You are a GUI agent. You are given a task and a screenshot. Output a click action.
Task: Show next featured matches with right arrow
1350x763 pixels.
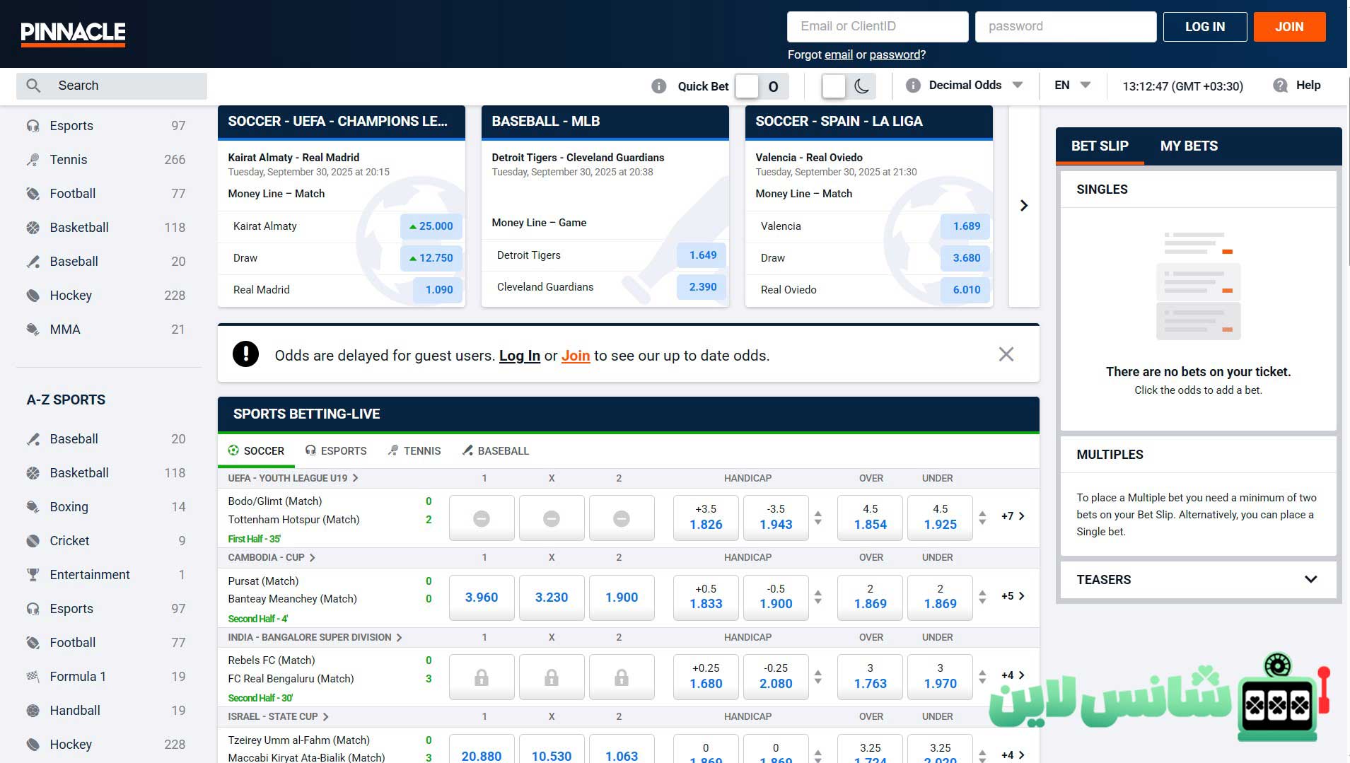pyautogui.click(x=1023, y=206)
